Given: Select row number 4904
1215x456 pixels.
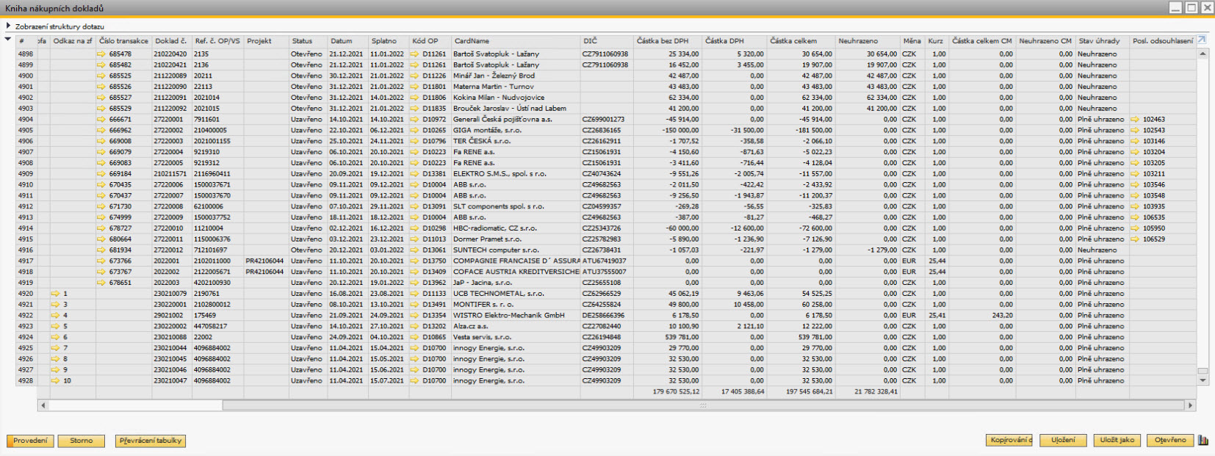Looking at the screenshot, I should (26, 120).
